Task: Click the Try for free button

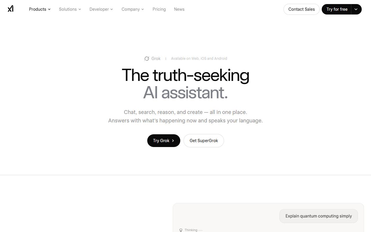Action: [337, 9]
